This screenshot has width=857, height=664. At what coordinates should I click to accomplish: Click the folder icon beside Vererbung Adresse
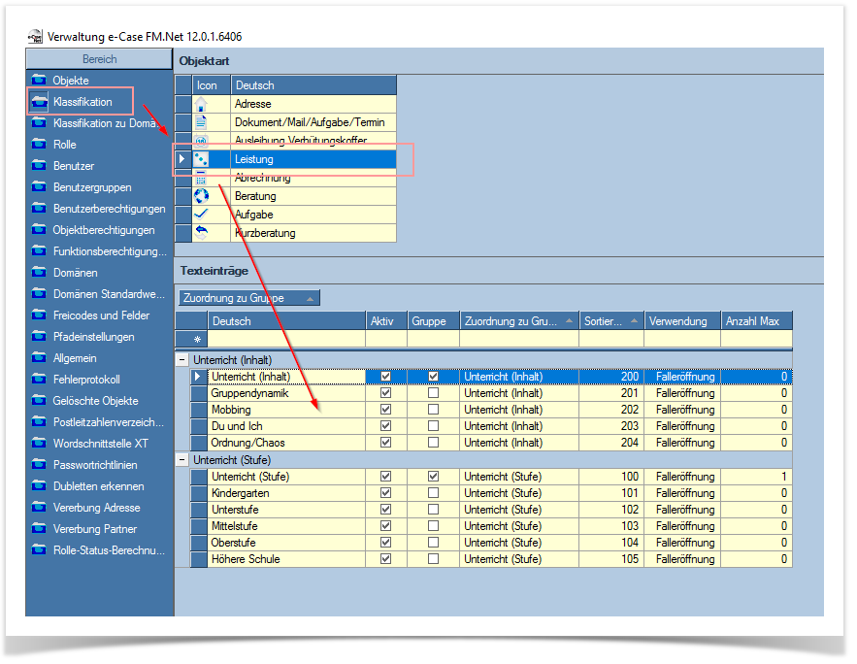39,507
